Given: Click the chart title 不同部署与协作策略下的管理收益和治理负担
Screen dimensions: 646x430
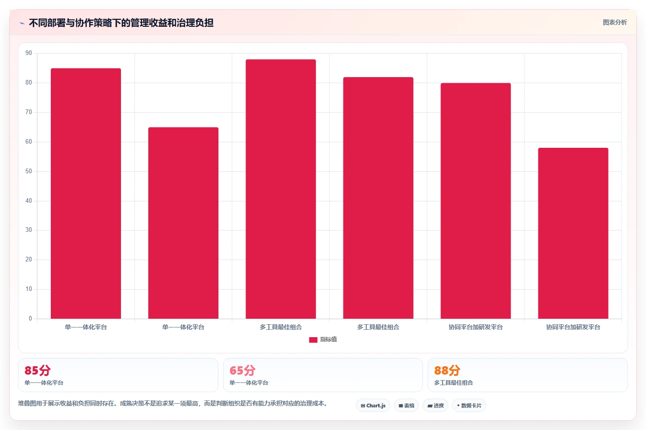Looking at the screenshot, I should 121,23.
